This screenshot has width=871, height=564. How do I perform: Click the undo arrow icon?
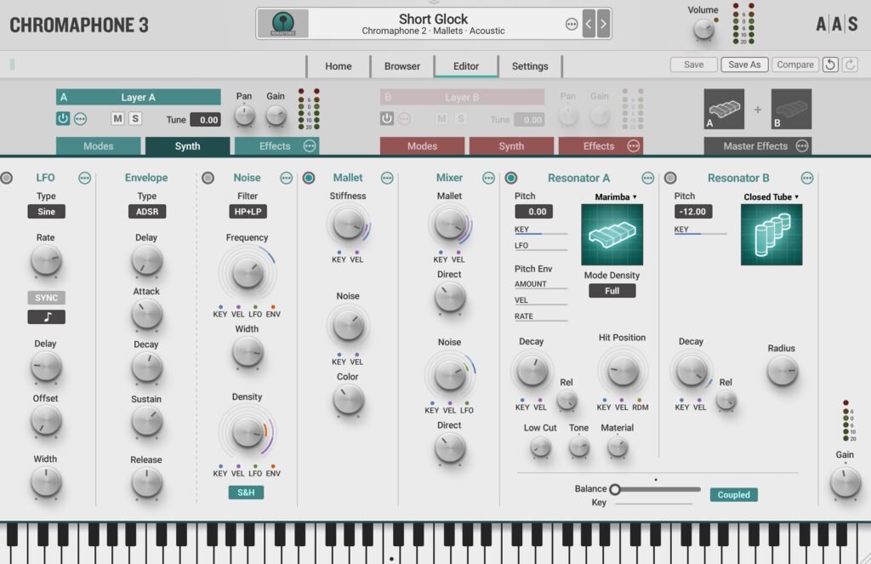coord(831,65)
